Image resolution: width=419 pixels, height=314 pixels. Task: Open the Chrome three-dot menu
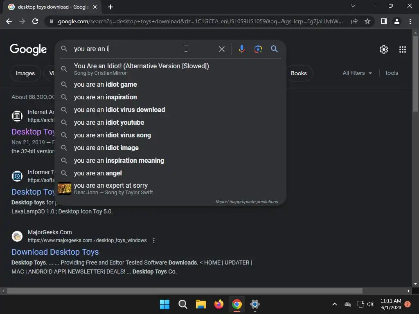click(x=410, y=21)
